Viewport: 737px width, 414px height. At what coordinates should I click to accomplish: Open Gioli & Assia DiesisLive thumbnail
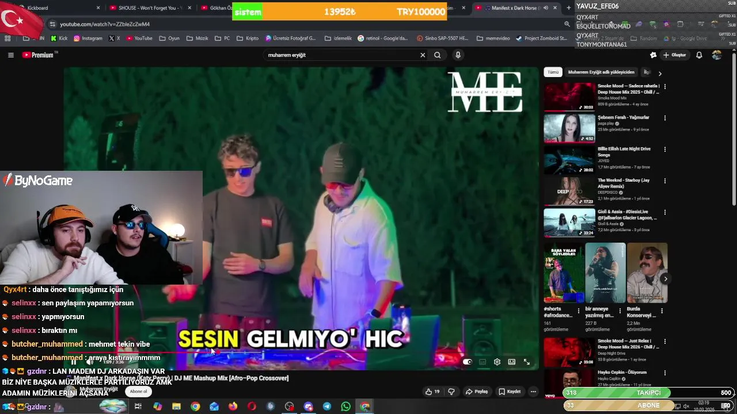pos(569,223)
